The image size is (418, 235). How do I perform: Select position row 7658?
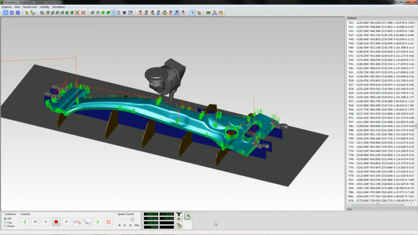380,114
